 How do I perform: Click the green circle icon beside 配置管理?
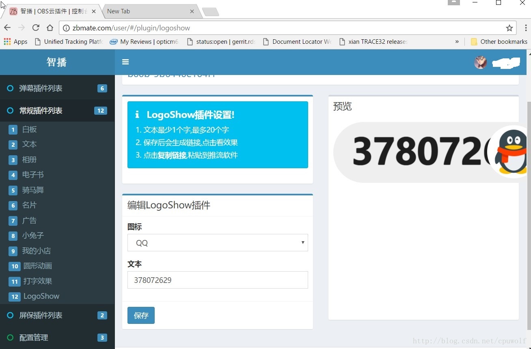coord(10,337)
